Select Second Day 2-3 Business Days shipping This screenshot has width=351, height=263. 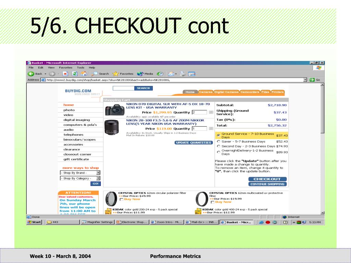click(218, 146)
